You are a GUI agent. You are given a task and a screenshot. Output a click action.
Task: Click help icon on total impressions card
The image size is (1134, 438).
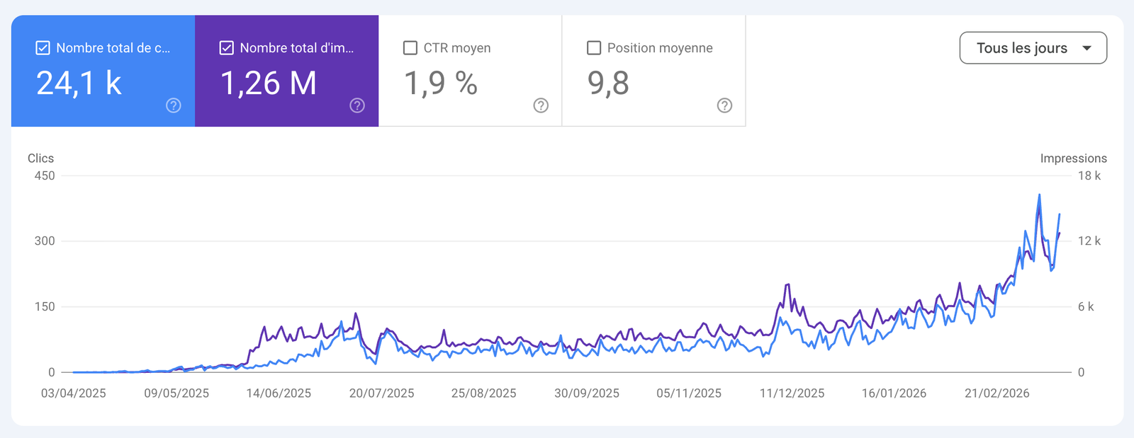tap(357, 105)
